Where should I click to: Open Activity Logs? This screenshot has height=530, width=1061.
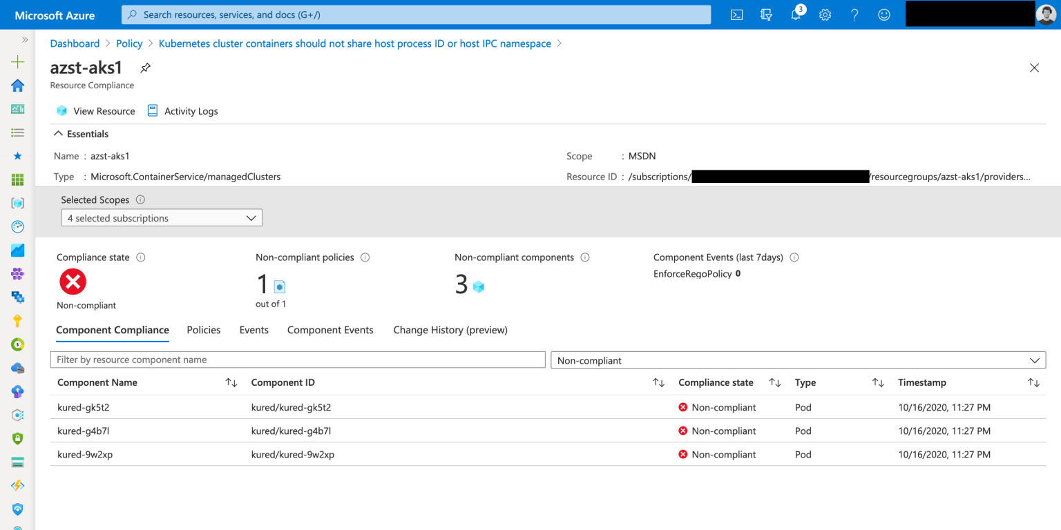pos(183,111)
